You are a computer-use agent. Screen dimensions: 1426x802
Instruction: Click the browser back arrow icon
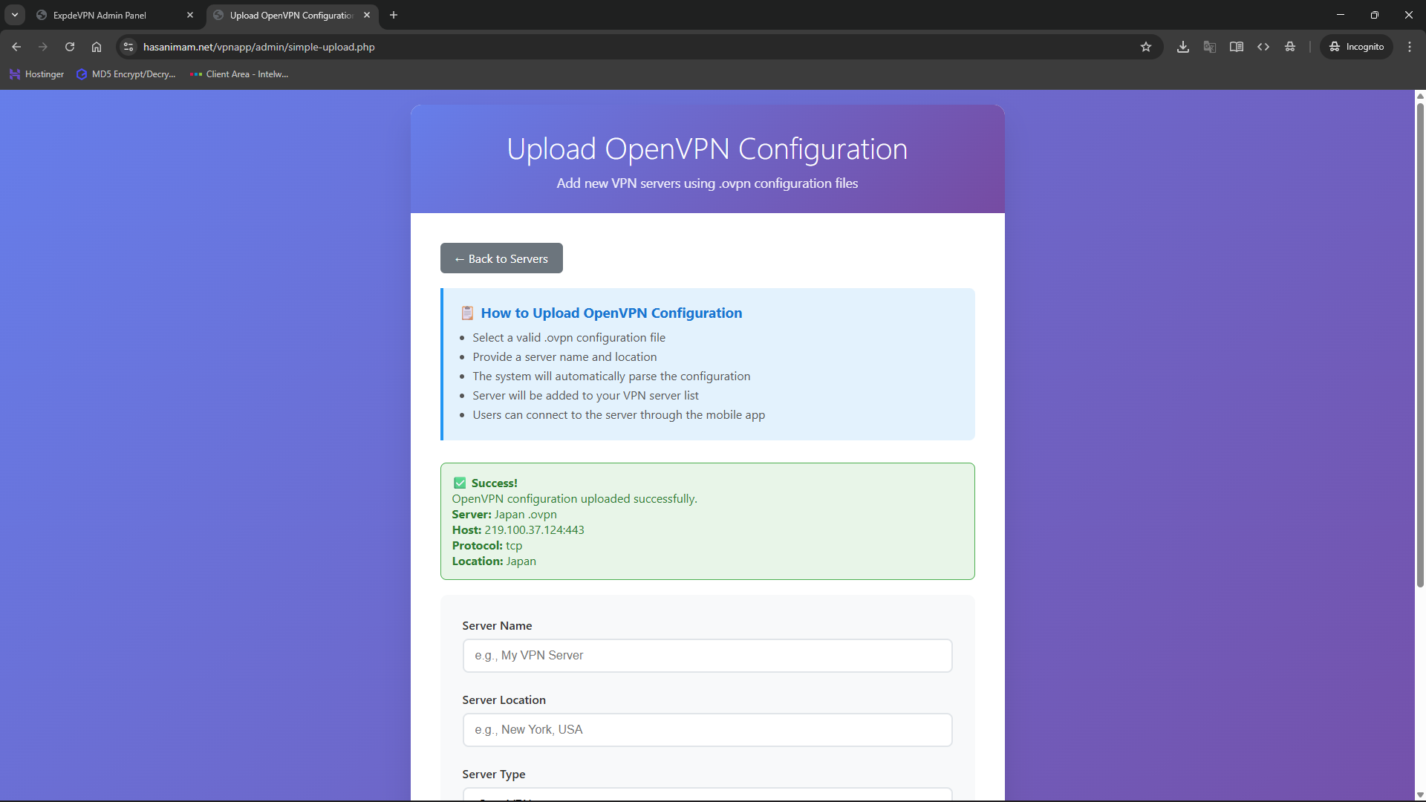click(x=16, y=47)
